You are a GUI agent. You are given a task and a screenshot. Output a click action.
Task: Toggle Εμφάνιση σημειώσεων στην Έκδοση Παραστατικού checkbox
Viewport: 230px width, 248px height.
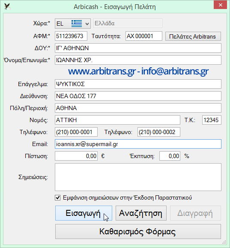[57, 198]
